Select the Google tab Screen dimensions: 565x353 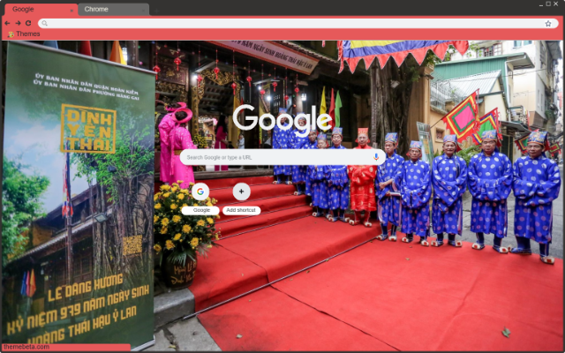41,10
